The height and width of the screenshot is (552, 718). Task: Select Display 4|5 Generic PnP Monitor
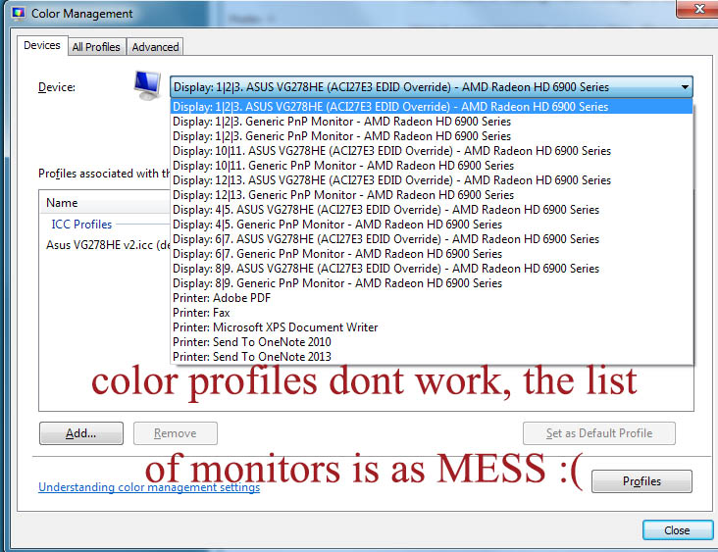click(431, 225)
